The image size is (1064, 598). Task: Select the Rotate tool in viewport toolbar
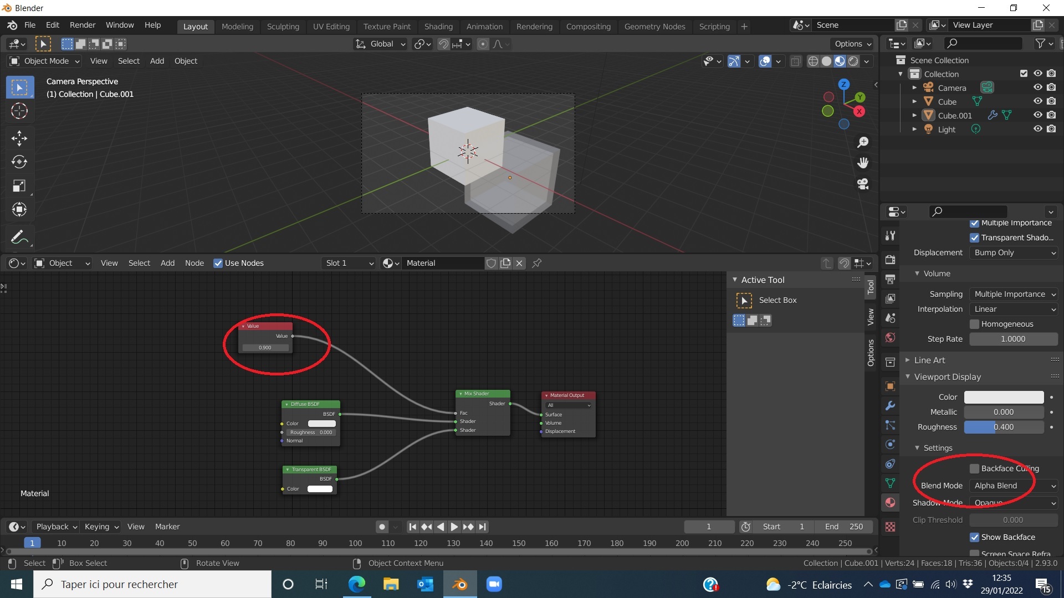(x=19, y=162)
